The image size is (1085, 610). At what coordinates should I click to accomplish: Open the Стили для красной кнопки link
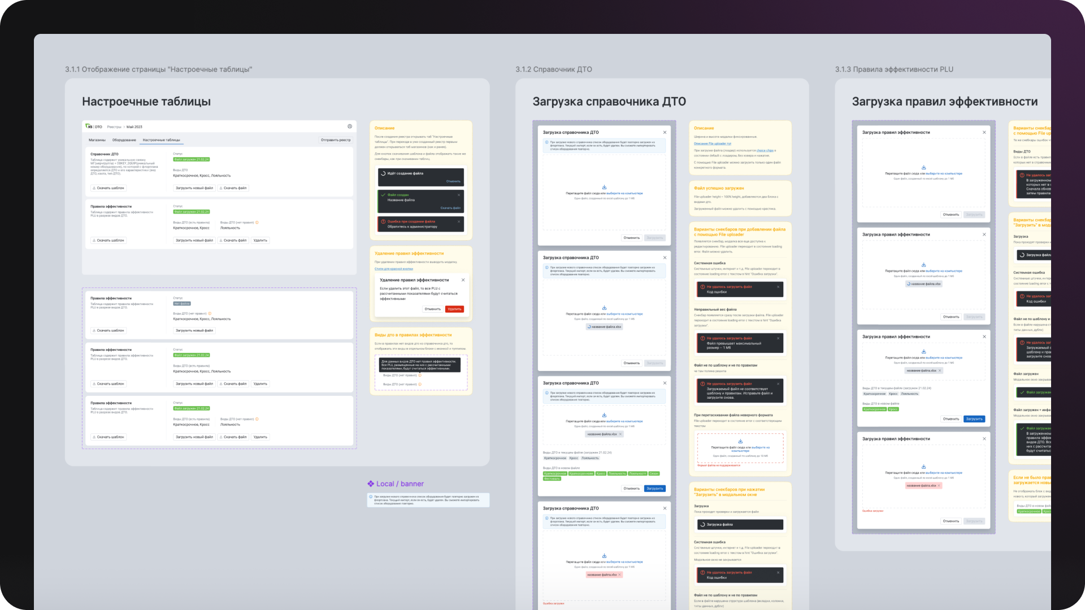coord(394,269)
